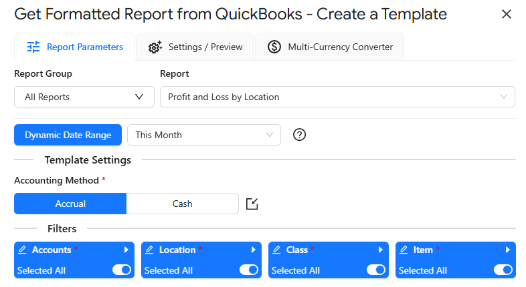
Task: Click the Filters section heading
Action: pos(62,229)
